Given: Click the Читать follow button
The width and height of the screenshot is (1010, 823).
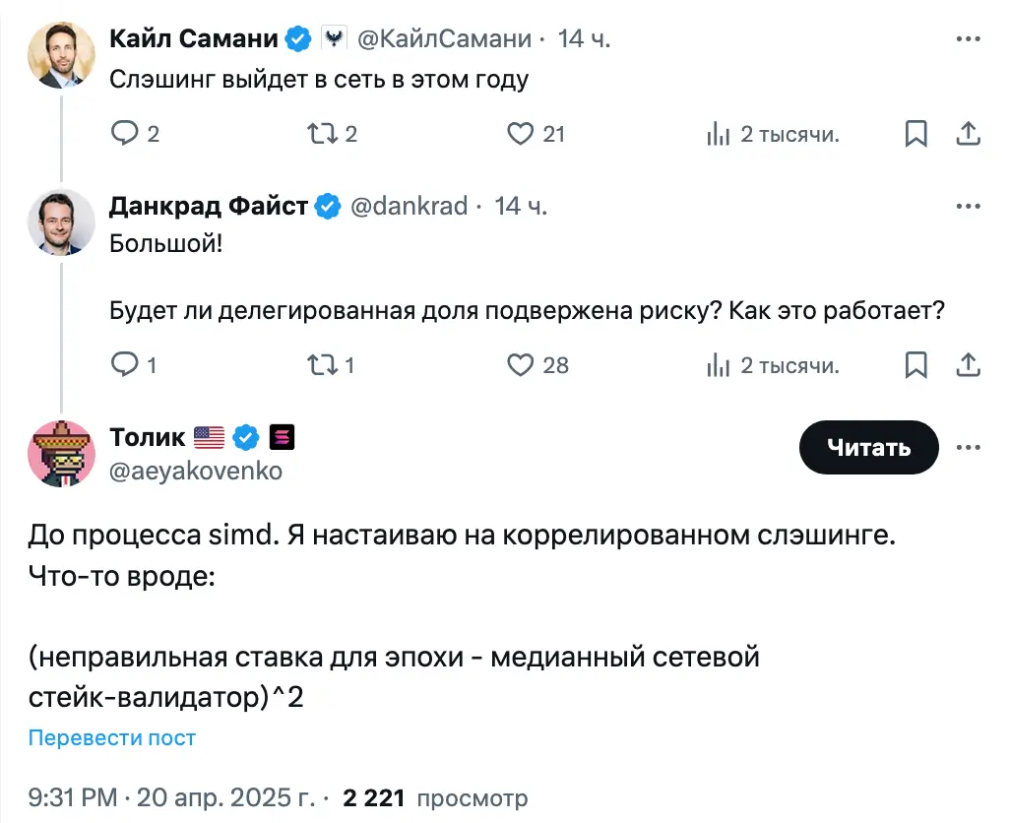Looking at the screenshot, I should tap(868, 448).
